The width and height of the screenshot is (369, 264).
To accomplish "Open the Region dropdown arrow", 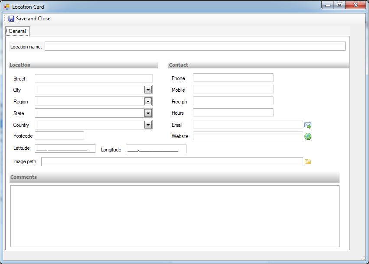I will pyautogui.click(x=148, y=102).
